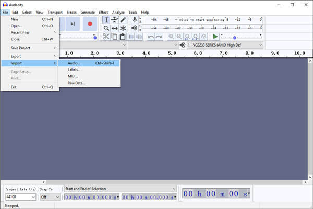The image size is (313, 209).
Task: Open the Tracks menu
Action: 71,13
